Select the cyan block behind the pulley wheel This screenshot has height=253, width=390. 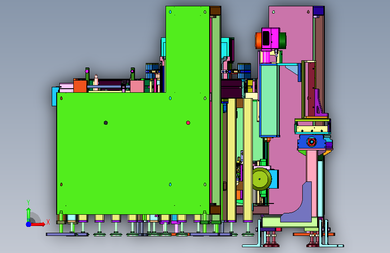(x=274, y=179)
